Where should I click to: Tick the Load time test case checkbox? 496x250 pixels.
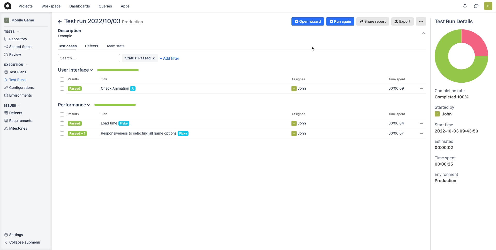click(x=62, y=123)
